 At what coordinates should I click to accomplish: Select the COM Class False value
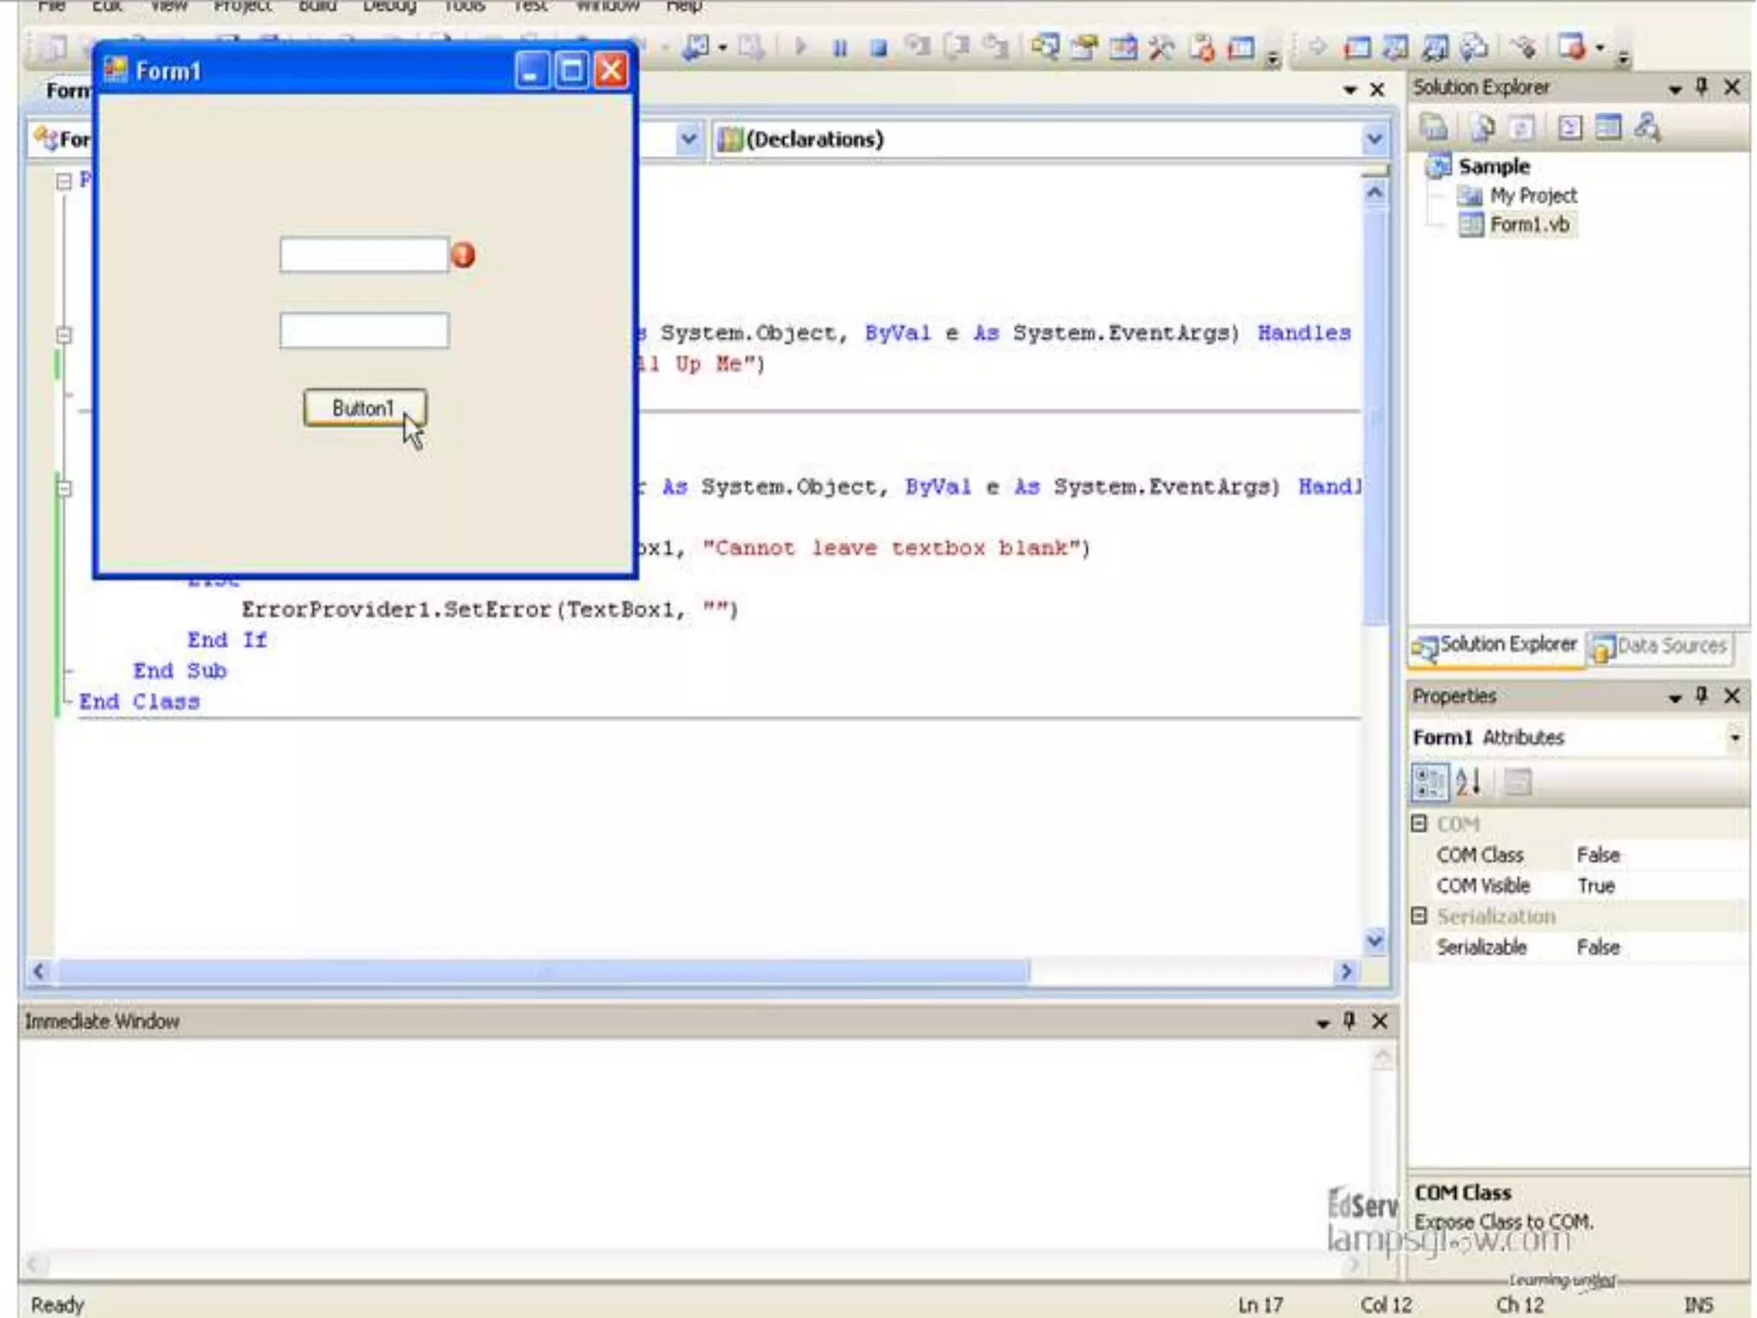pos(1597,855)
